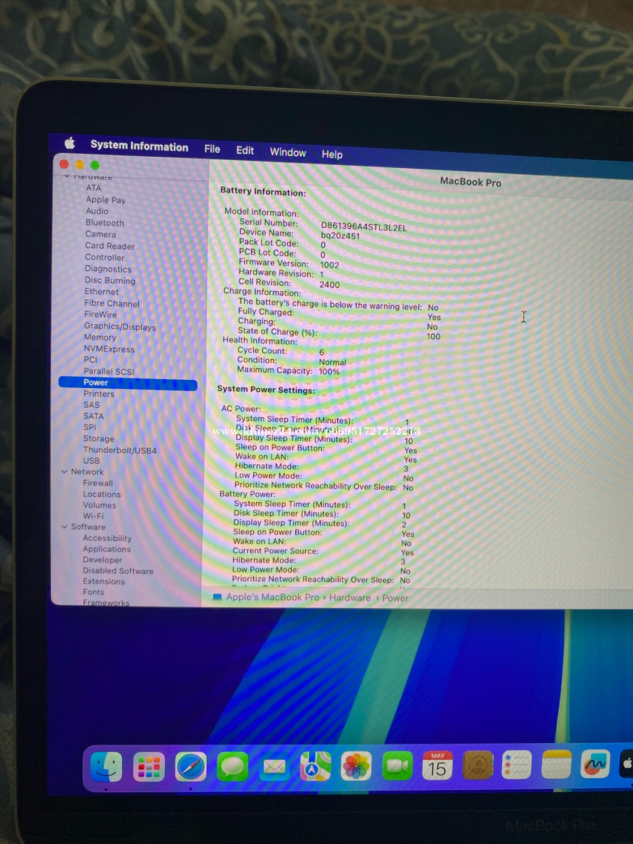
Task: Select SATA in the sidebar
Action: click(x=93, y=416)
